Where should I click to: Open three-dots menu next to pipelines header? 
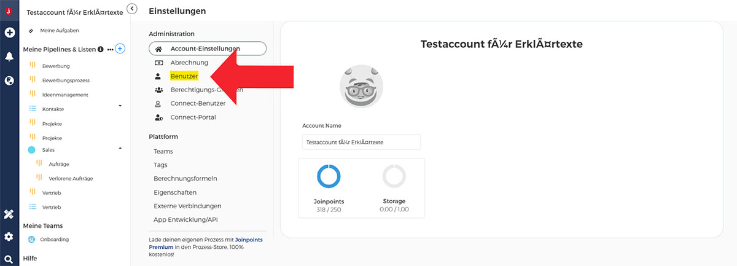click(110, 49)
